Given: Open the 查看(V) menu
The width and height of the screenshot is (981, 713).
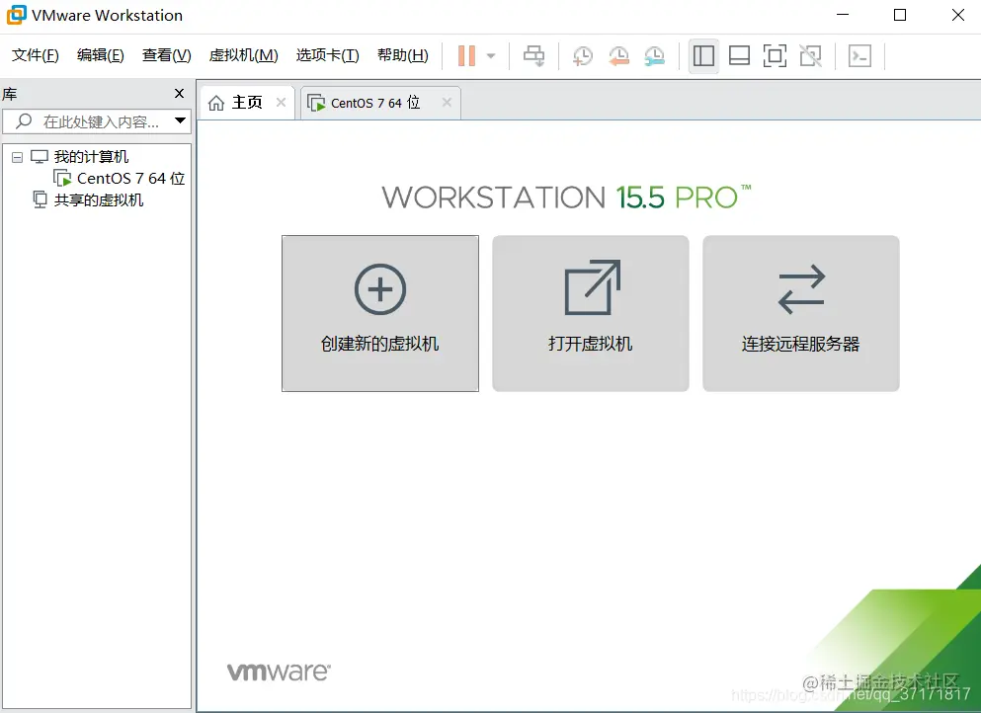Looking at the screenshot, I should coord(166,55).
